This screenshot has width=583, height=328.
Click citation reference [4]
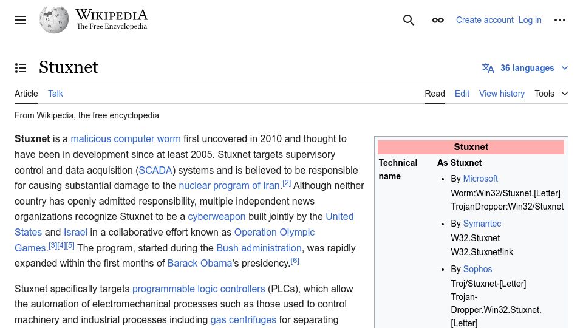pos(61,245)
